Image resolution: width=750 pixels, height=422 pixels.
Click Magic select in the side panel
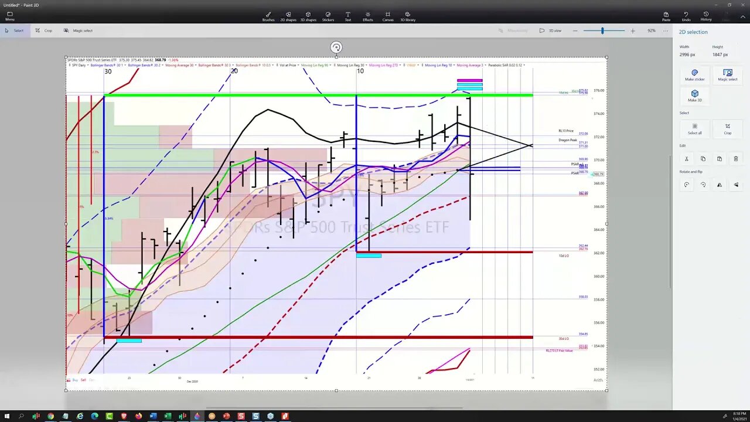[728, 75]
